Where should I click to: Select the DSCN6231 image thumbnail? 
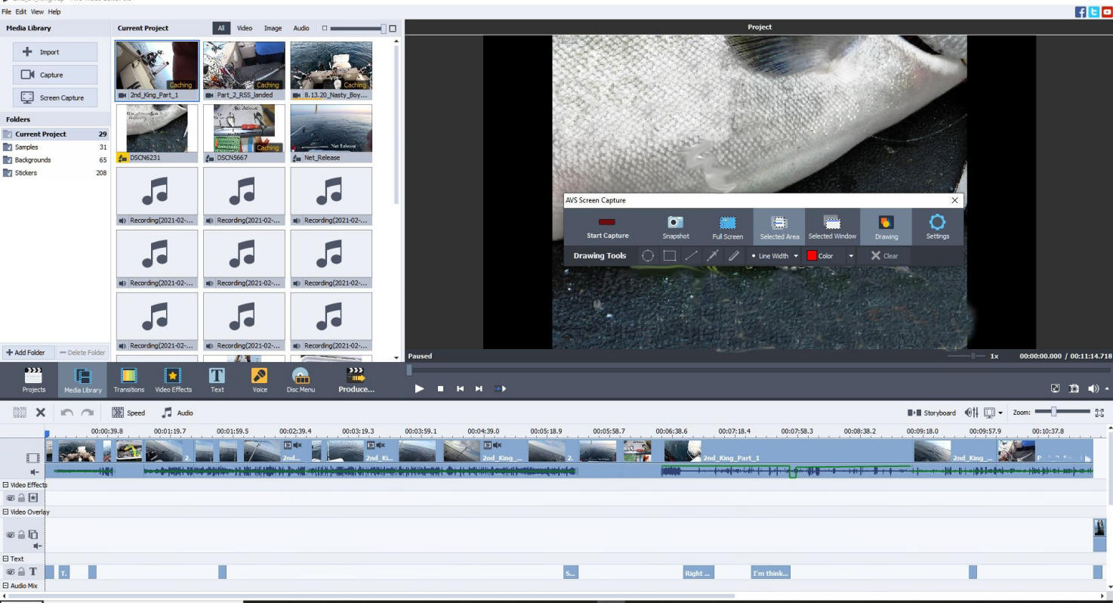[157, 129]
